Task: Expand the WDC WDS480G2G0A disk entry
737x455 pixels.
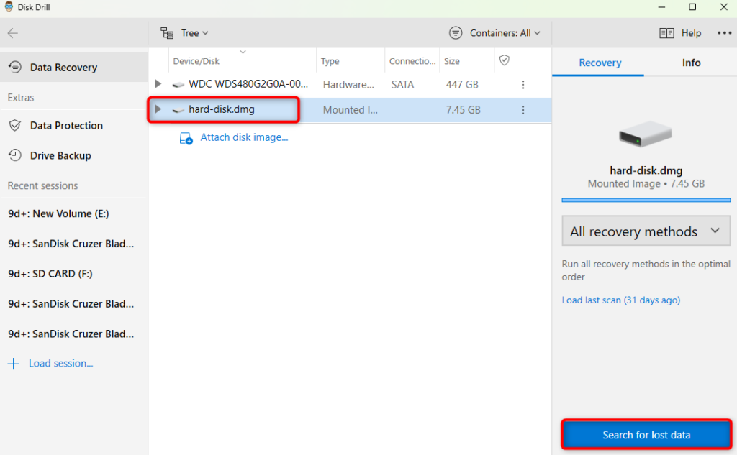Action: pyautogui.click(x=158, y=84)
